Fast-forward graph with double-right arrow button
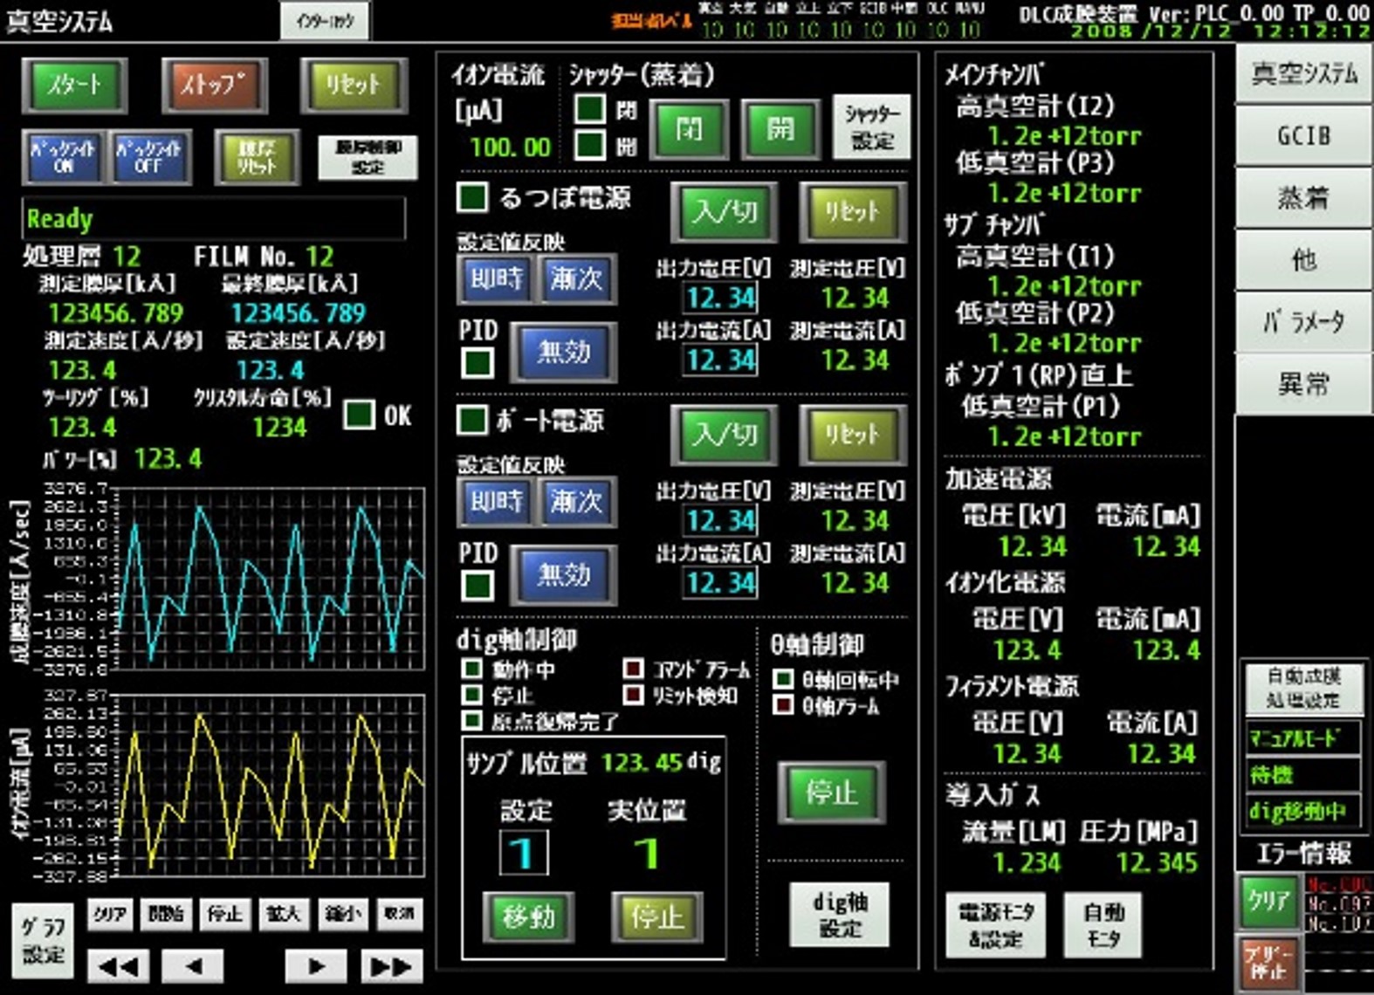 point(391,966)
